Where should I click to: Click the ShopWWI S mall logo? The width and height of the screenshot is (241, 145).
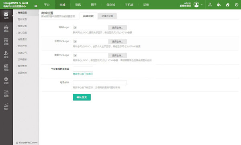[x=16, y=4]
